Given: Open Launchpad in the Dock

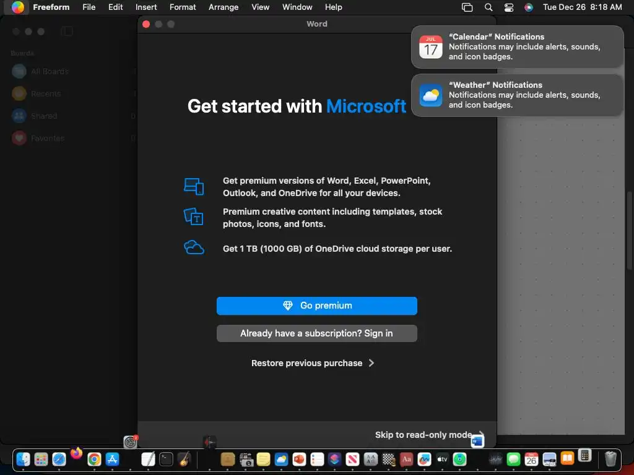Looking at the screenshot, I should 41,460.
